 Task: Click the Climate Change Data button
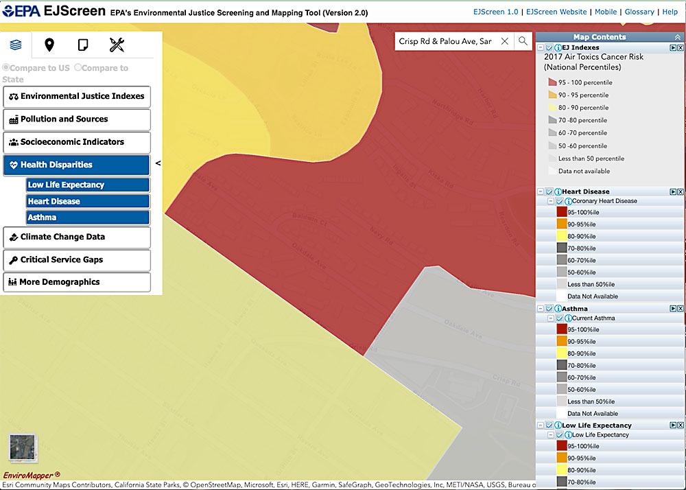[76, 237]
